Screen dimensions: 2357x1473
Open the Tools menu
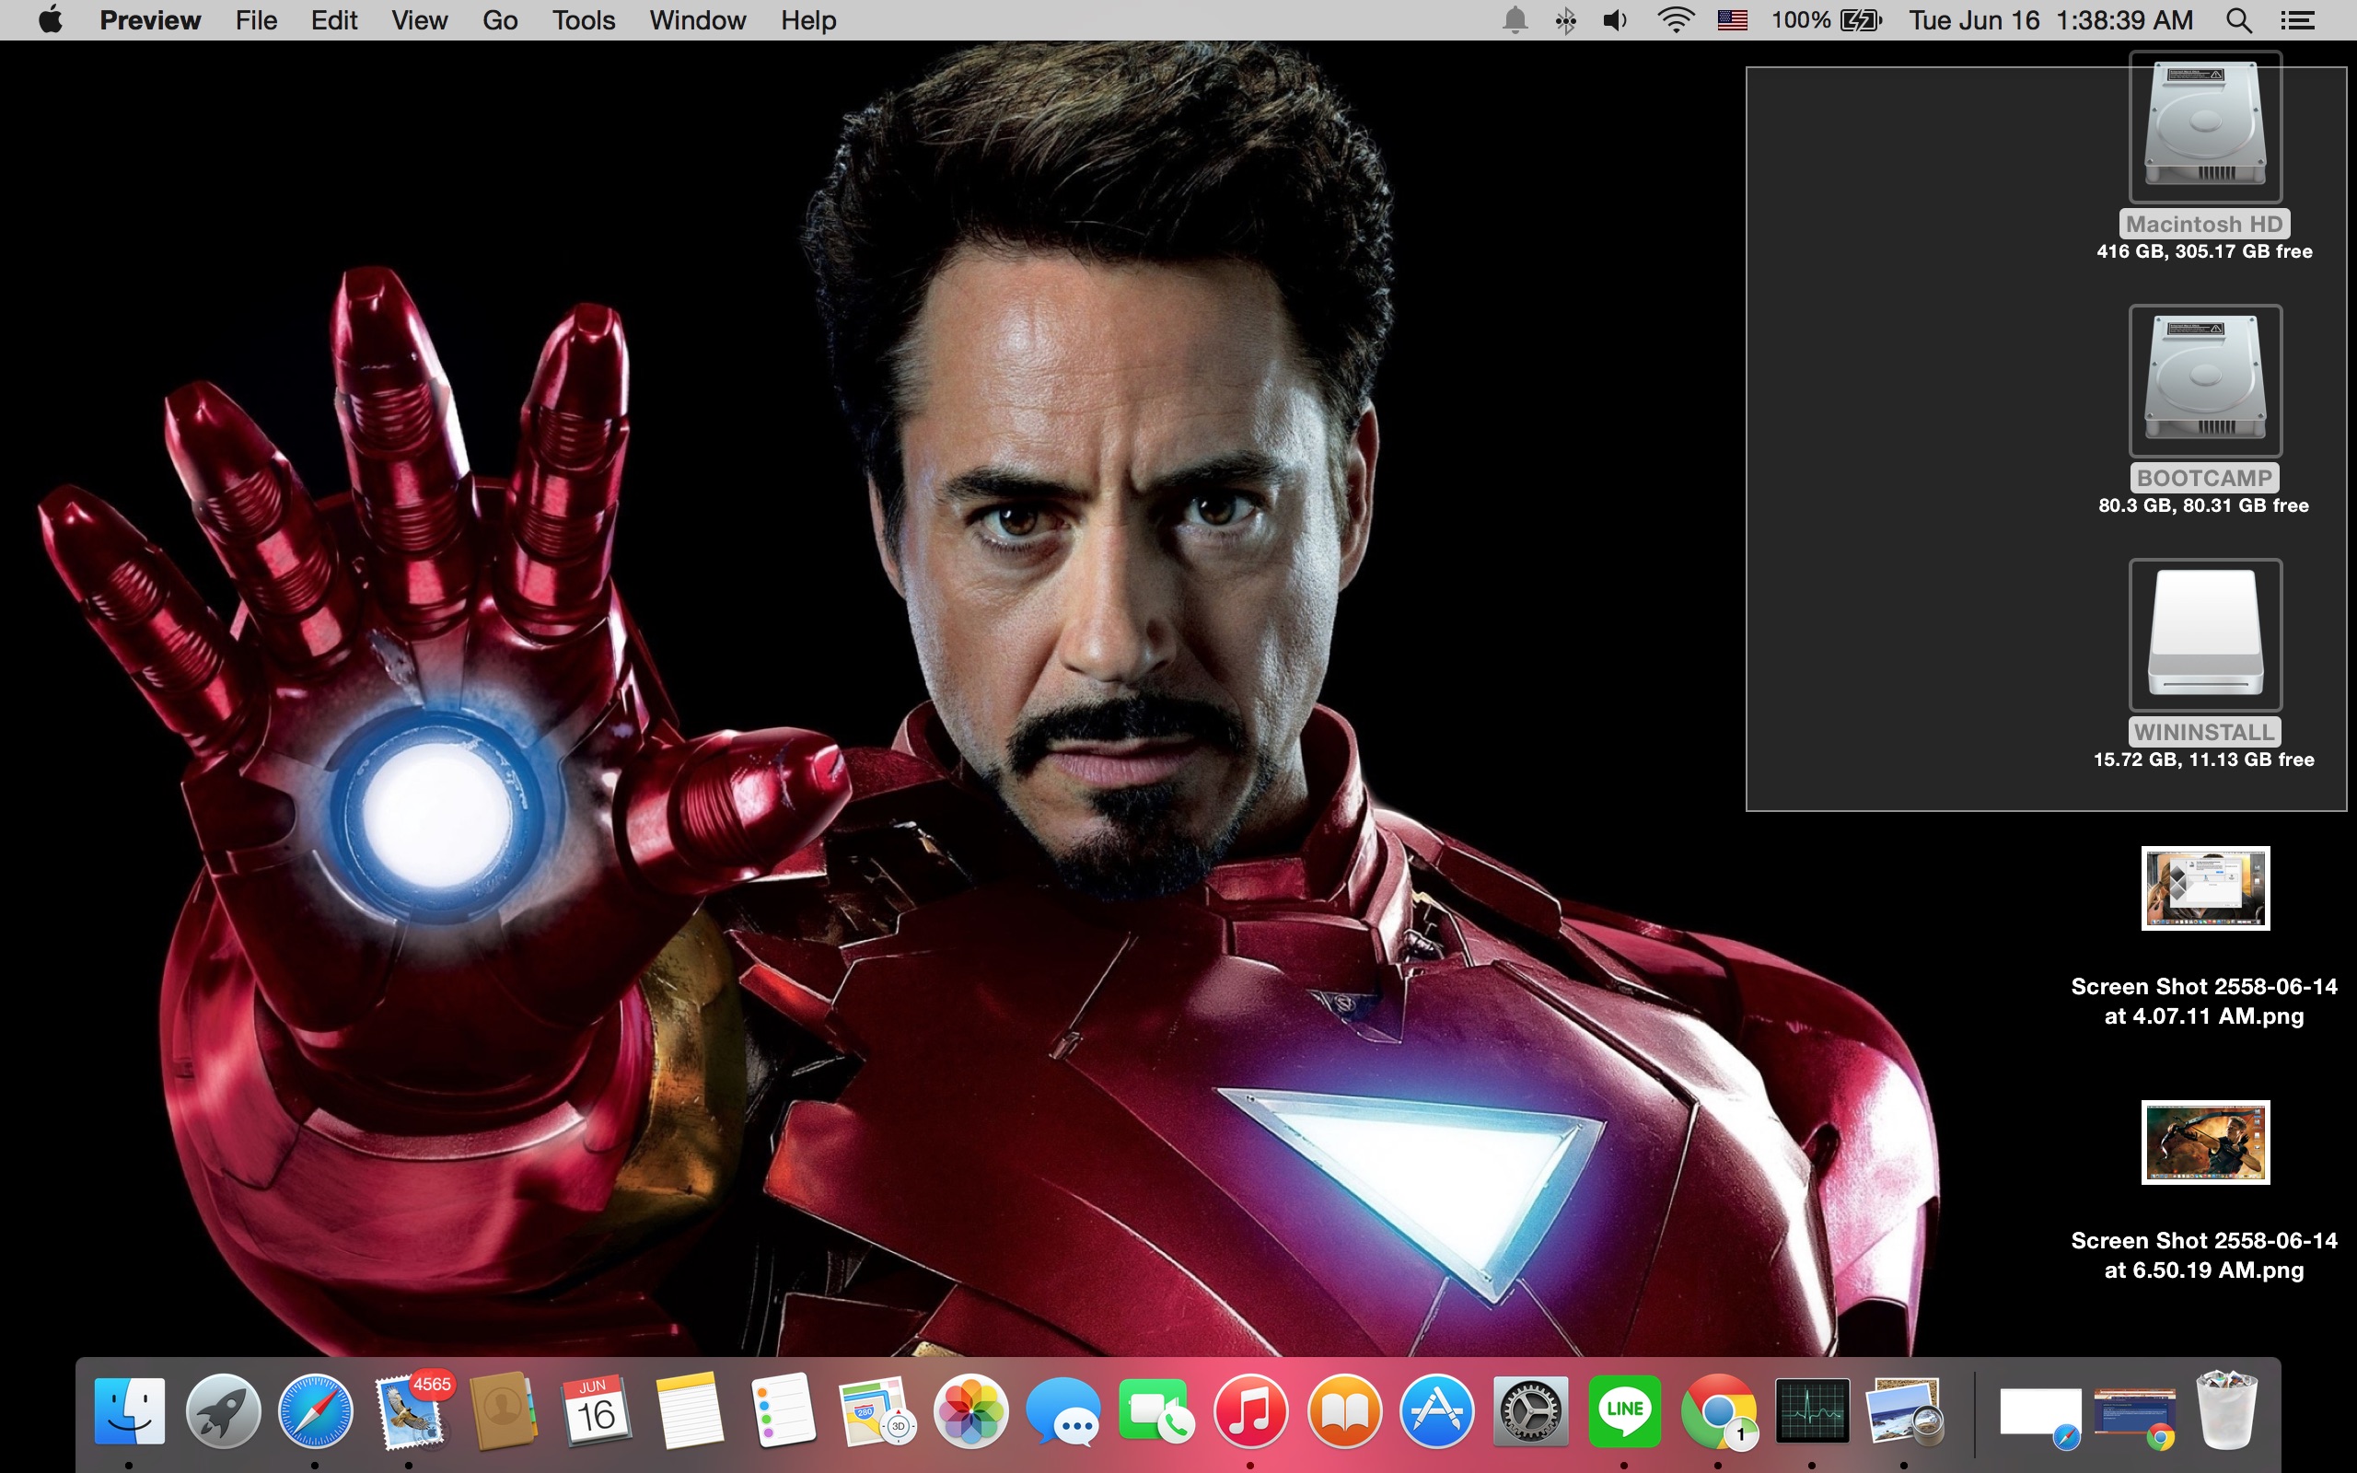click(x=583, y=20)
